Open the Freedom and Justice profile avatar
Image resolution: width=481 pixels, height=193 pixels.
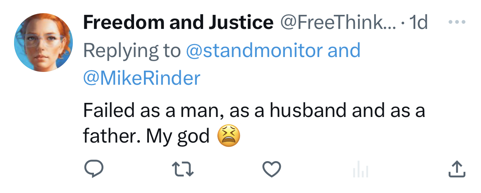(x=43, y=43)
